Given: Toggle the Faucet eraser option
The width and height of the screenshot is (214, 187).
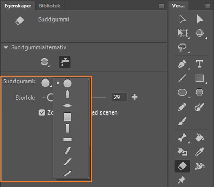Looking at the screenshot, I should (65, 62).
